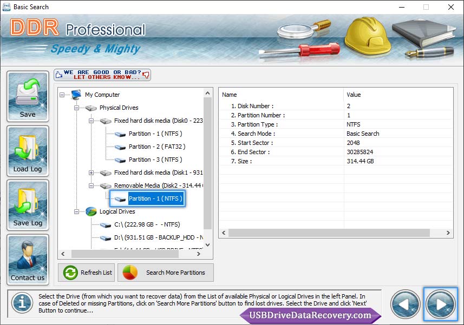Click the 'Start Sector' row
This screenshot has height=325, width=464.
coord(336,142)
